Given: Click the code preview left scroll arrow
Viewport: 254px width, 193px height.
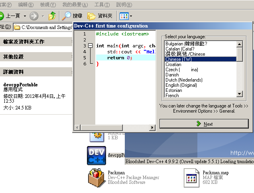Looking at the screenshot, I should (77, 127).
